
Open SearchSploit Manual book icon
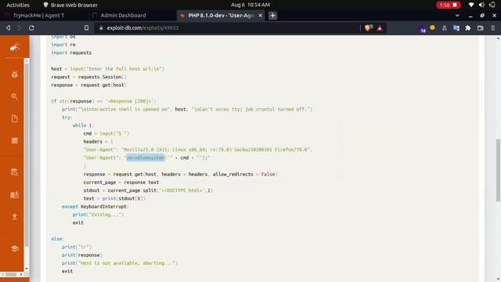14,195
